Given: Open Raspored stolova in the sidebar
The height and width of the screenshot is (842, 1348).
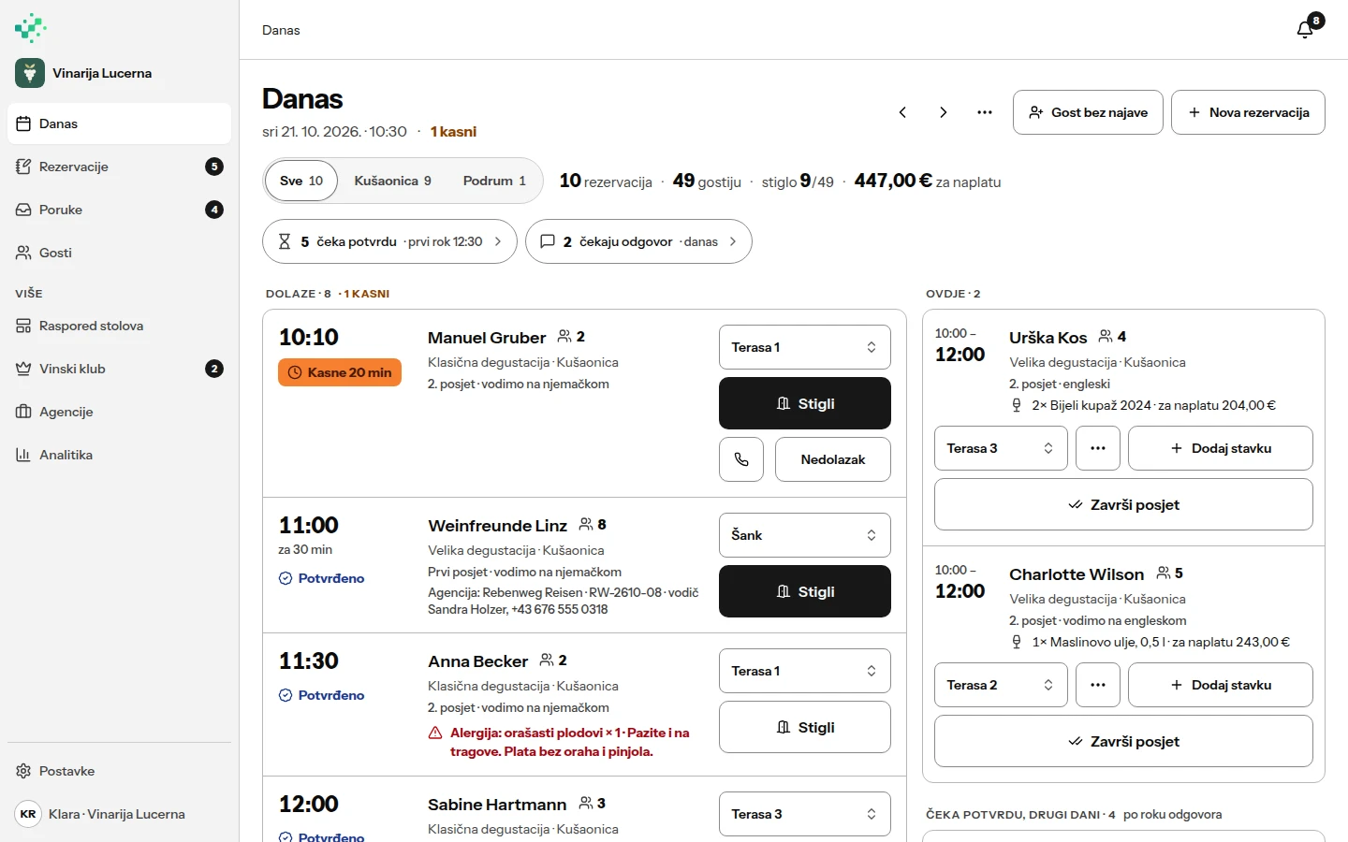Looking at the screenshot, I should pos(119,326).
